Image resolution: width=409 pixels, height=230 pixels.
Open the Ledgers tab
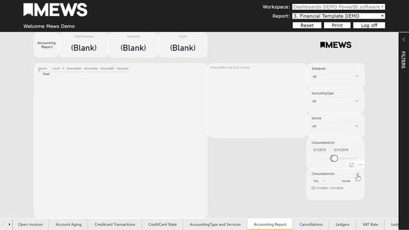click(343, 224)
